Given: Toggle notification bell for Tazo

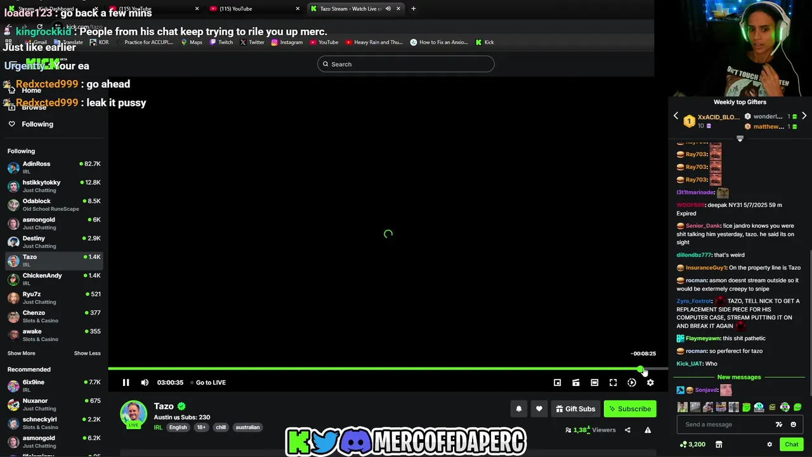Looking at the screenshot, I should point(518,409).
